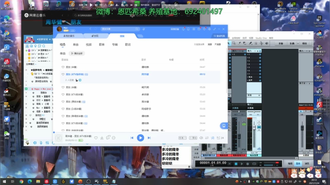The width and height of the screenshot is (330, 185).
Task: Go back using Kugou header back arrow
Action: click(90, 29)
